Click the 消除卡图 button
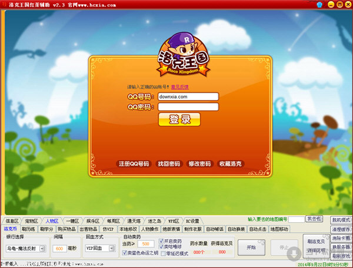Image resolution: width=353 pixels, height=268 pixels. 341,238
